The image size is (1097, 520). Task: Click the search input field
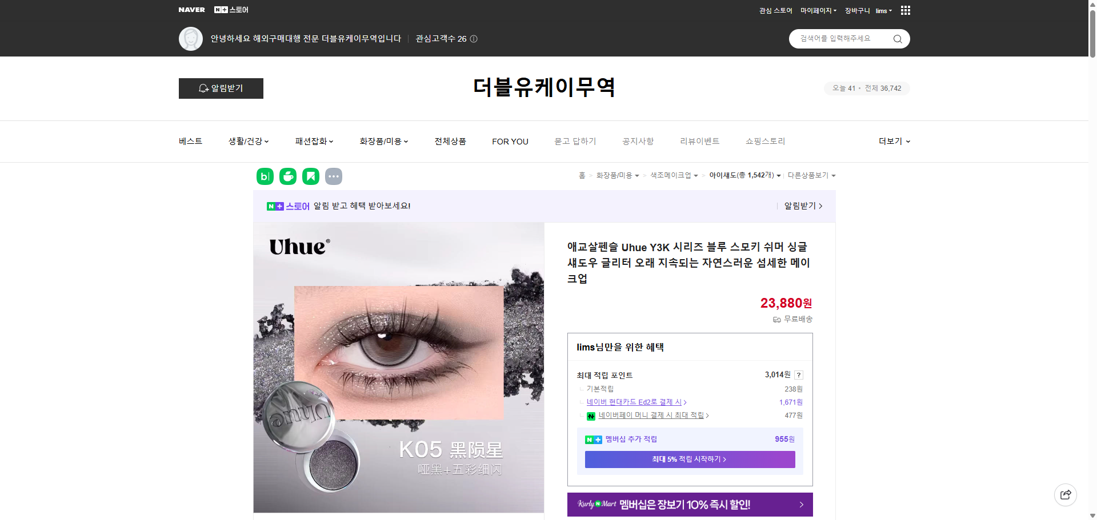(x=840, y=39)
